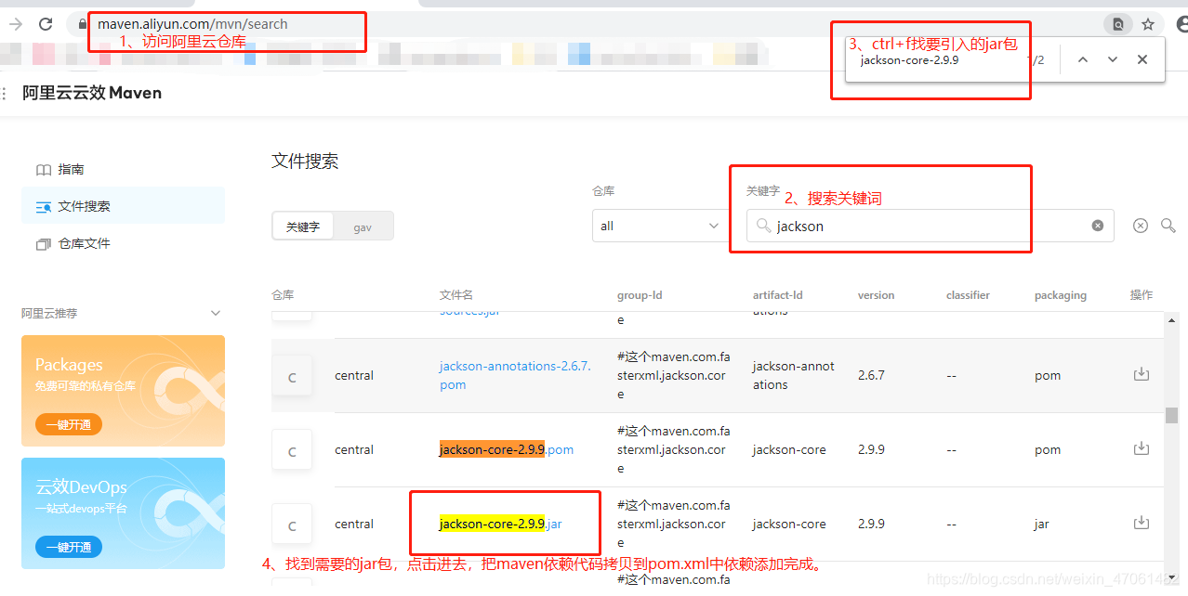The height and width of the screenshot is (596, 1188).
Task: Bookmark this page via the star icon
Action: point(1148,24)
